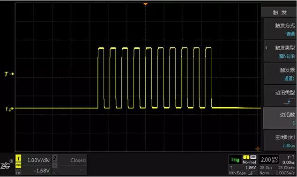297x177 pixels.
Task: Click channel 2 Closed status
Action: click(x=78, y=160)
